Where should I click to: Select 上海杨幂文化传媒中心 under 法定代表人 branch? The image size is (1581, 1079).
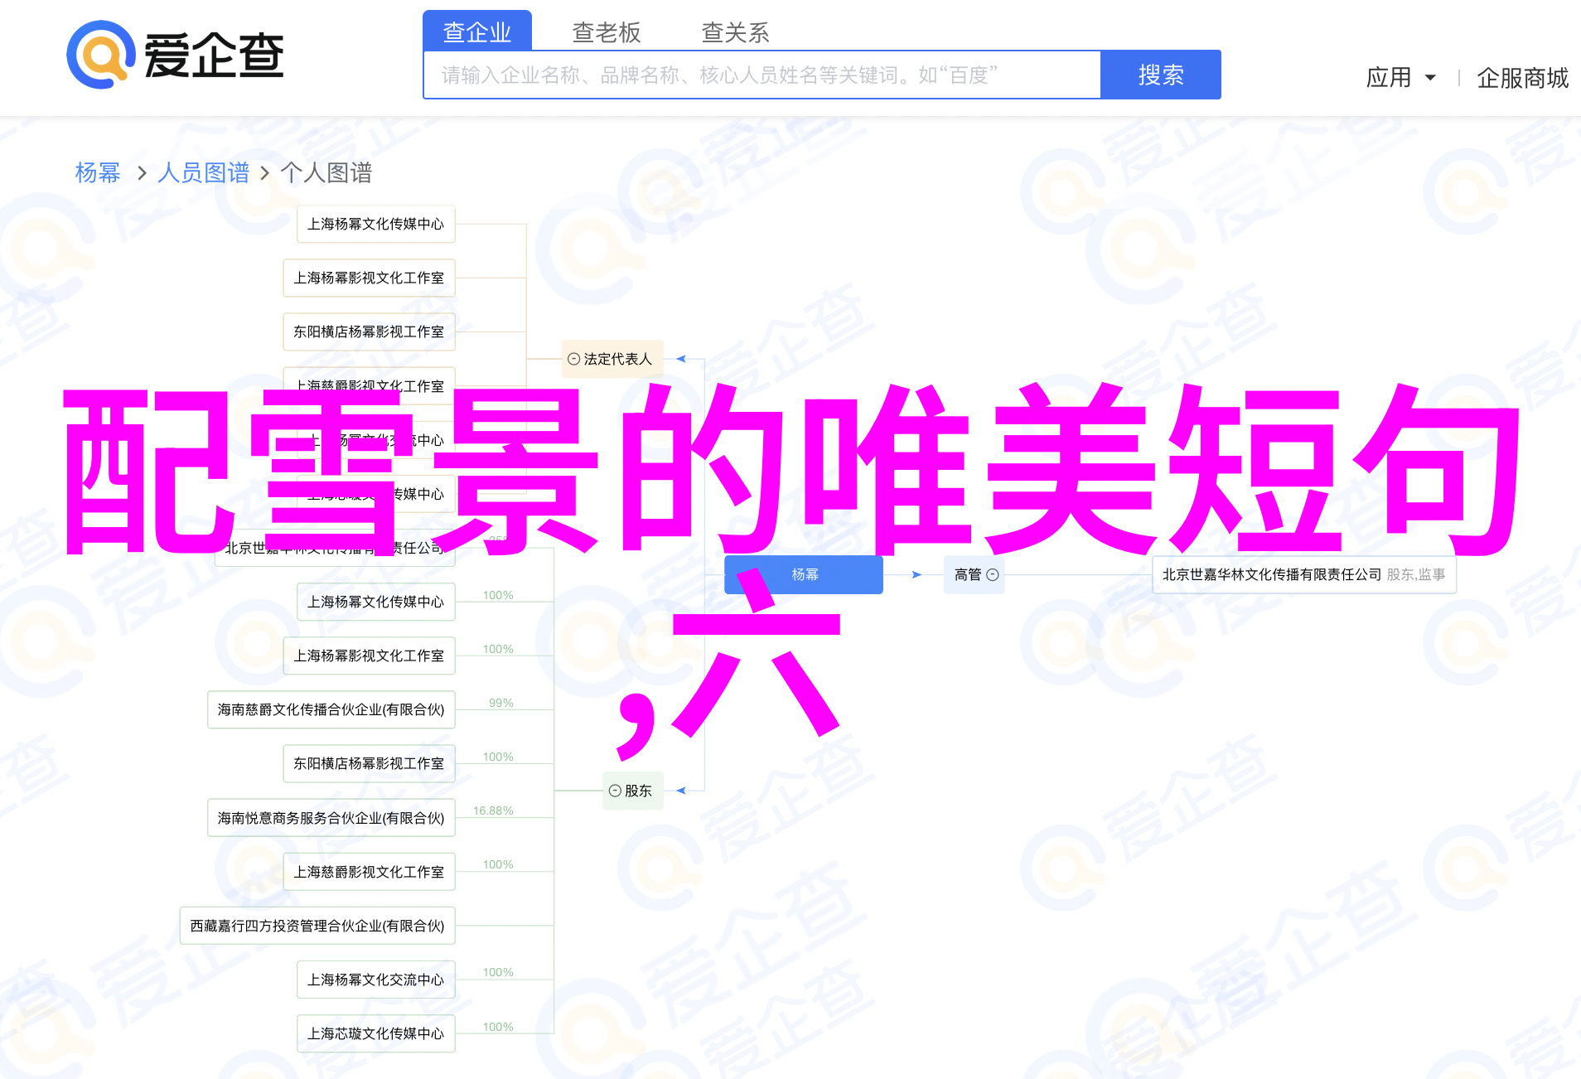point(376,224)
